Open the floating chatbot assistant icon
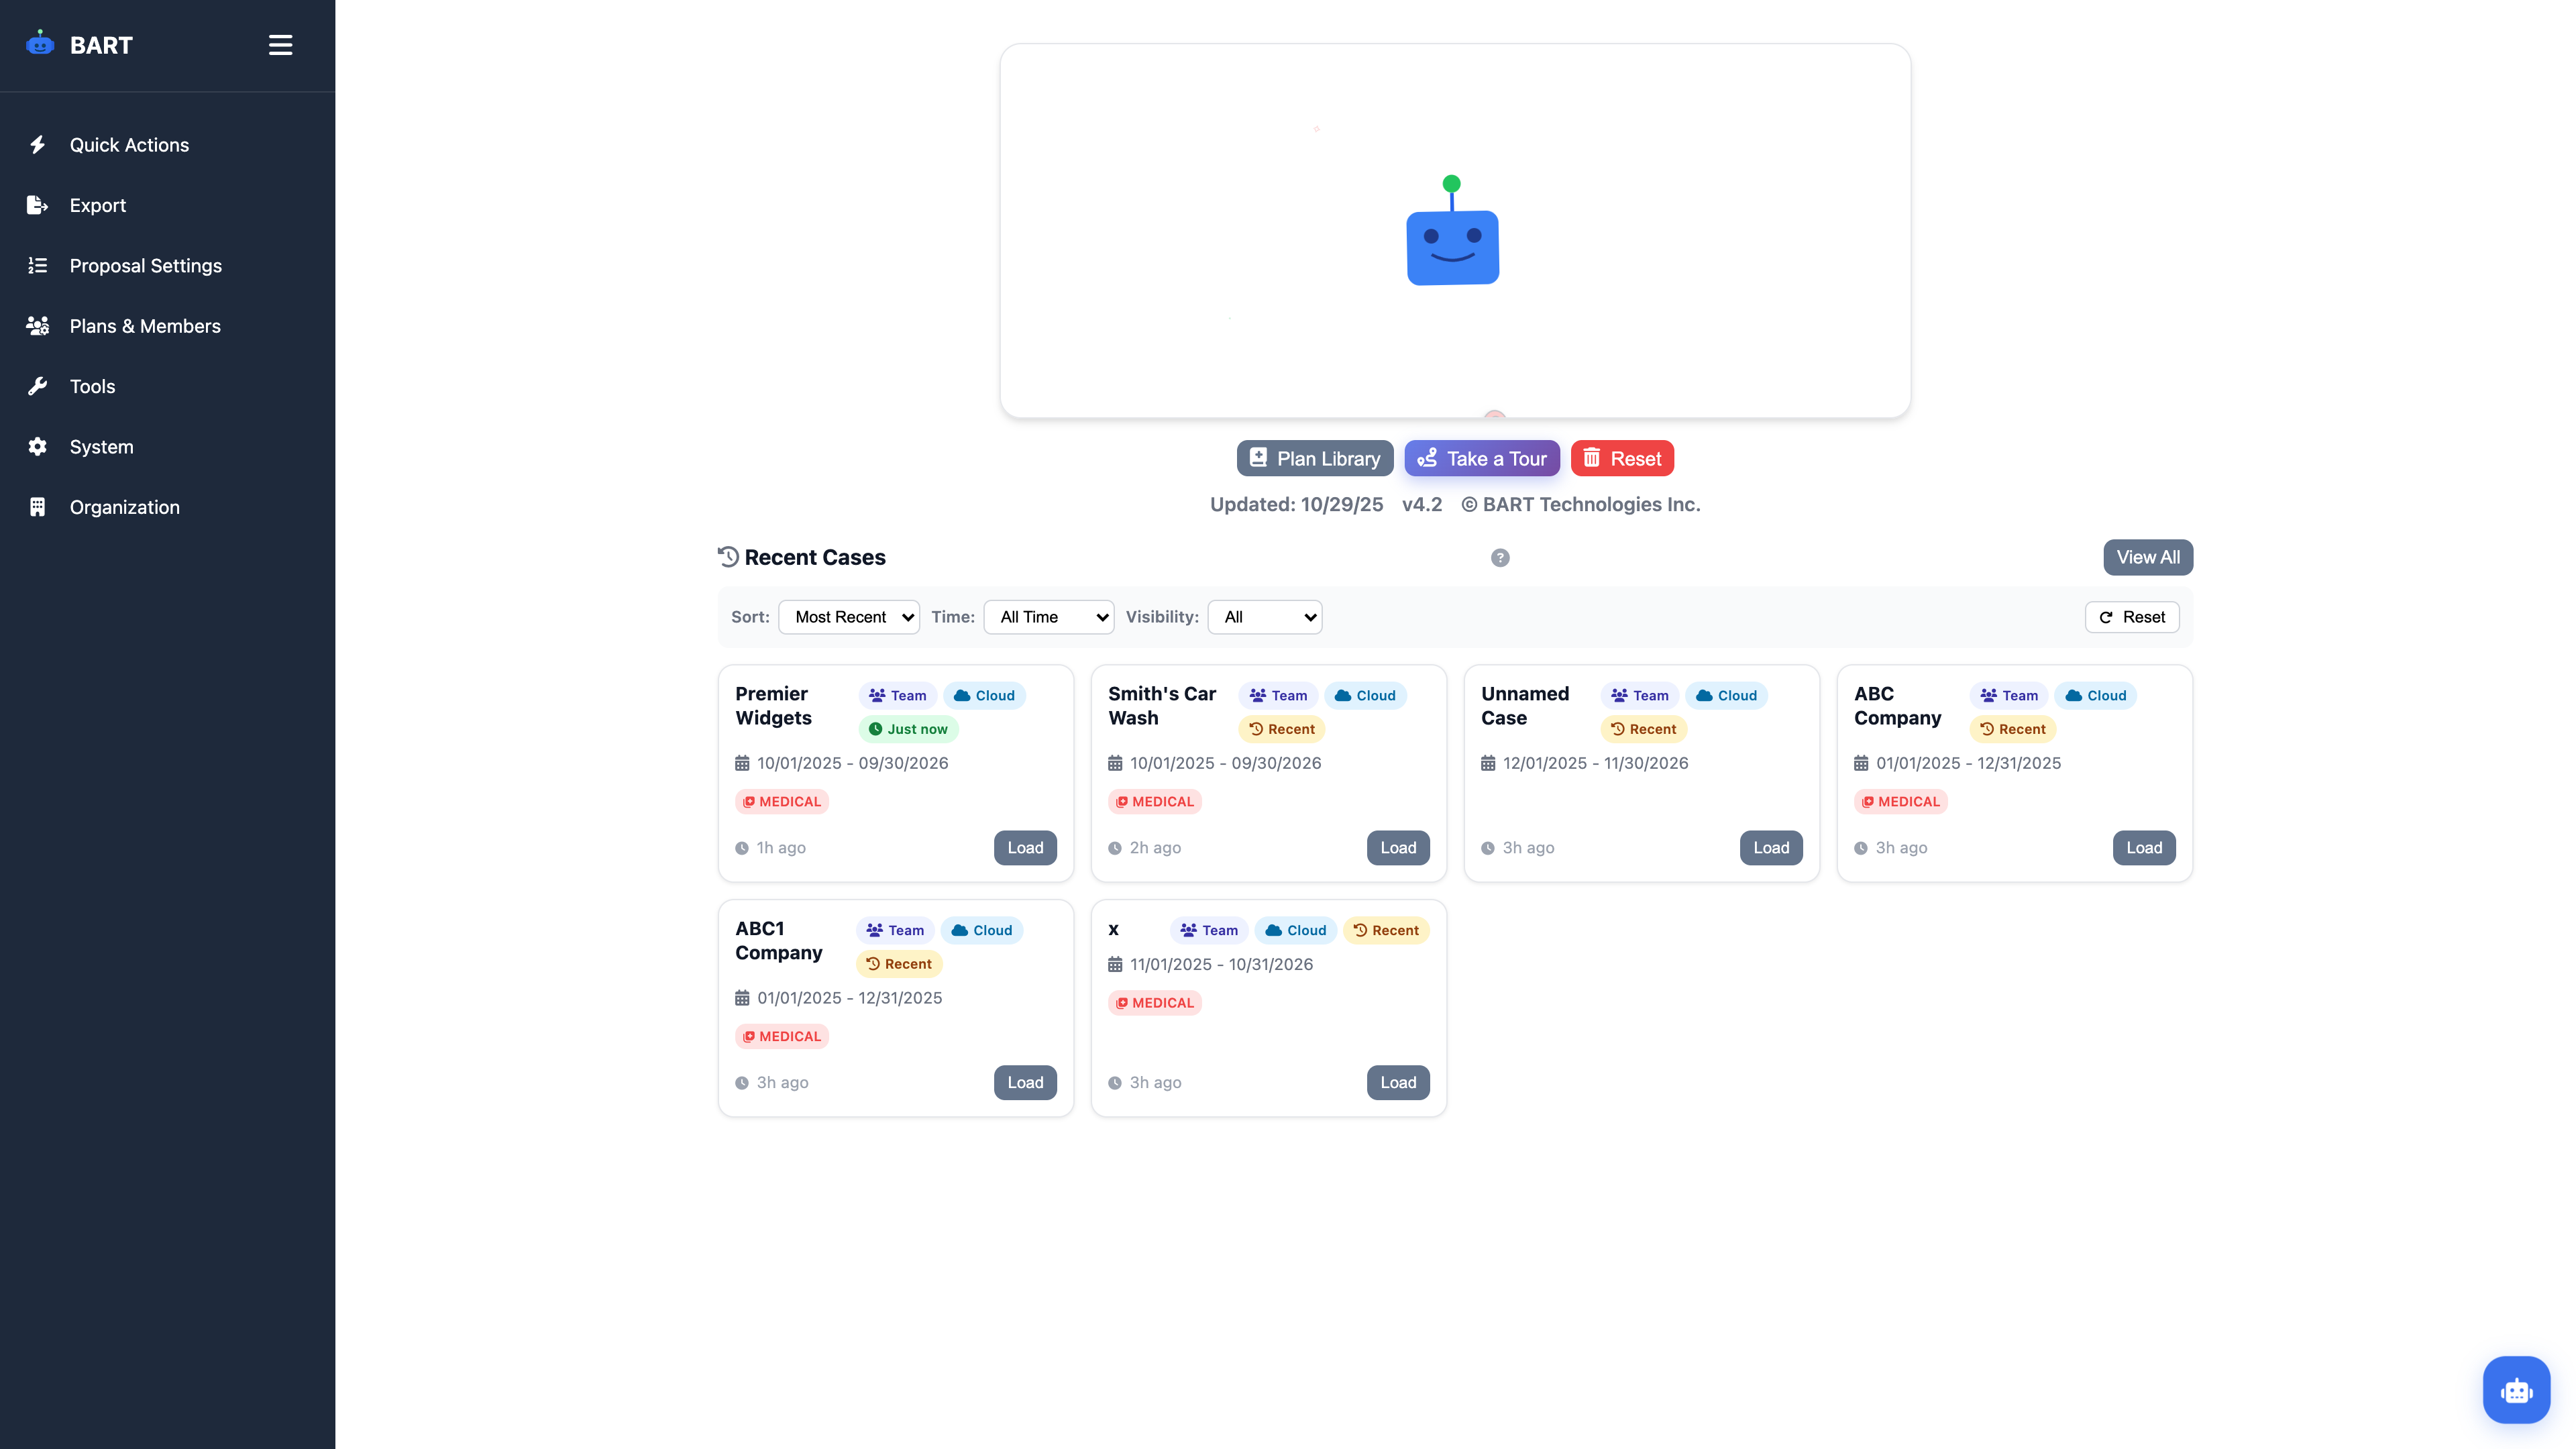Viewport: 2576px width, 1449px height. (x=2517, y=1389)
